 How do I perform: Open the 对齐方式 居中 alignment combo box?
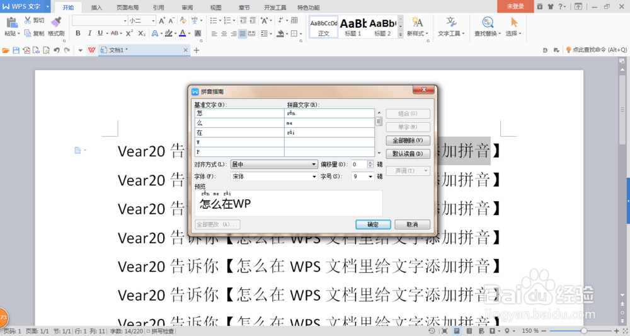tap(274, 165)
